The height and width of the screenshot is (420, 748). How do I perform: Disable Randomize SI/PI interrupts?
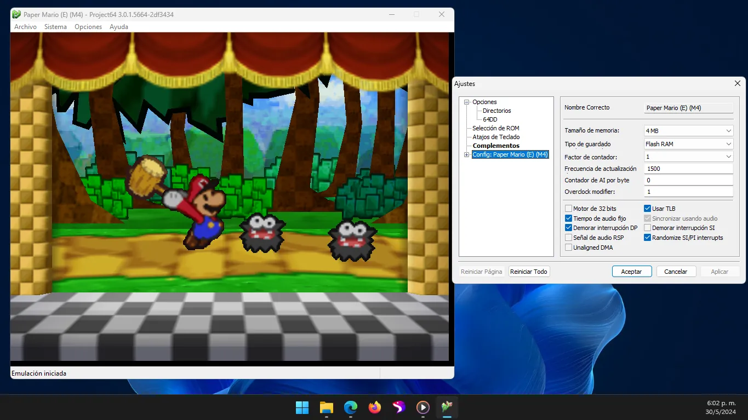pos(647,238)
